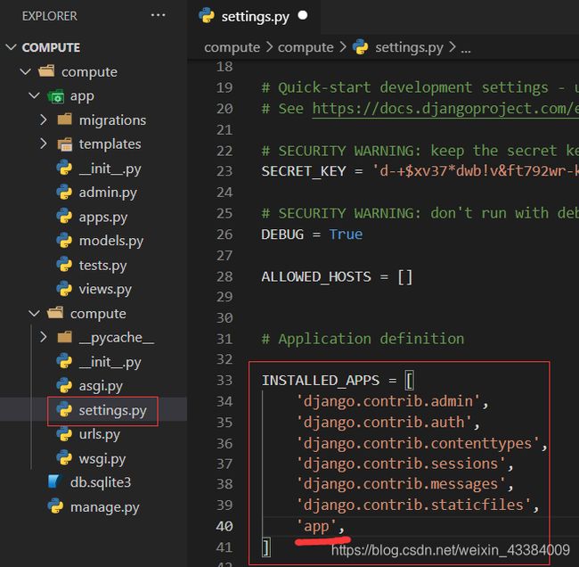Screen dimensions: 579x567
Task: Click the Python icon beside apps.py
Action: (64, 217)
